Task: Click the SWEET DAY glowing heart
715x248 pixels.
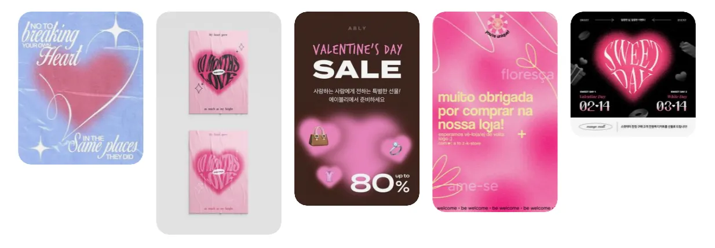Action: (x=633, y=61)
